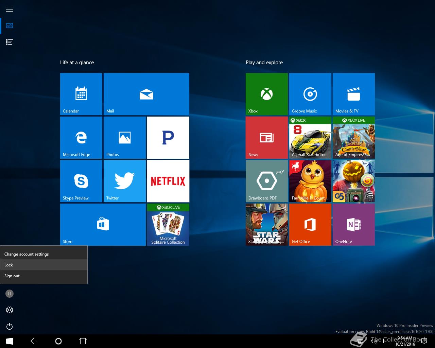Open Cortana circle on taskbar
The height and width of the screenshot is (348, 435).
tap(58, 341)
